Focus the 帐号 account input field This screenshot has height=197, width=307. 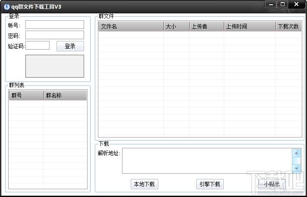(x=55, y=25)
